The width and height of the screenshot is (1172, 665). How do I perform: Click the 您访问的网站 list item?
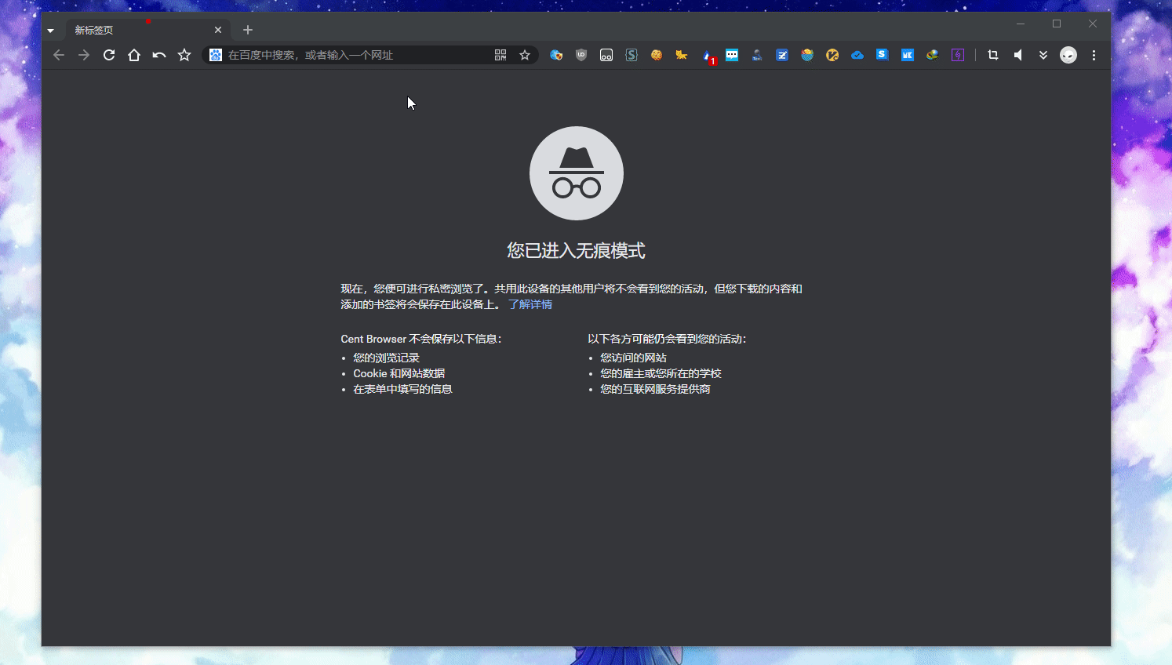click(x=633, y=358)
